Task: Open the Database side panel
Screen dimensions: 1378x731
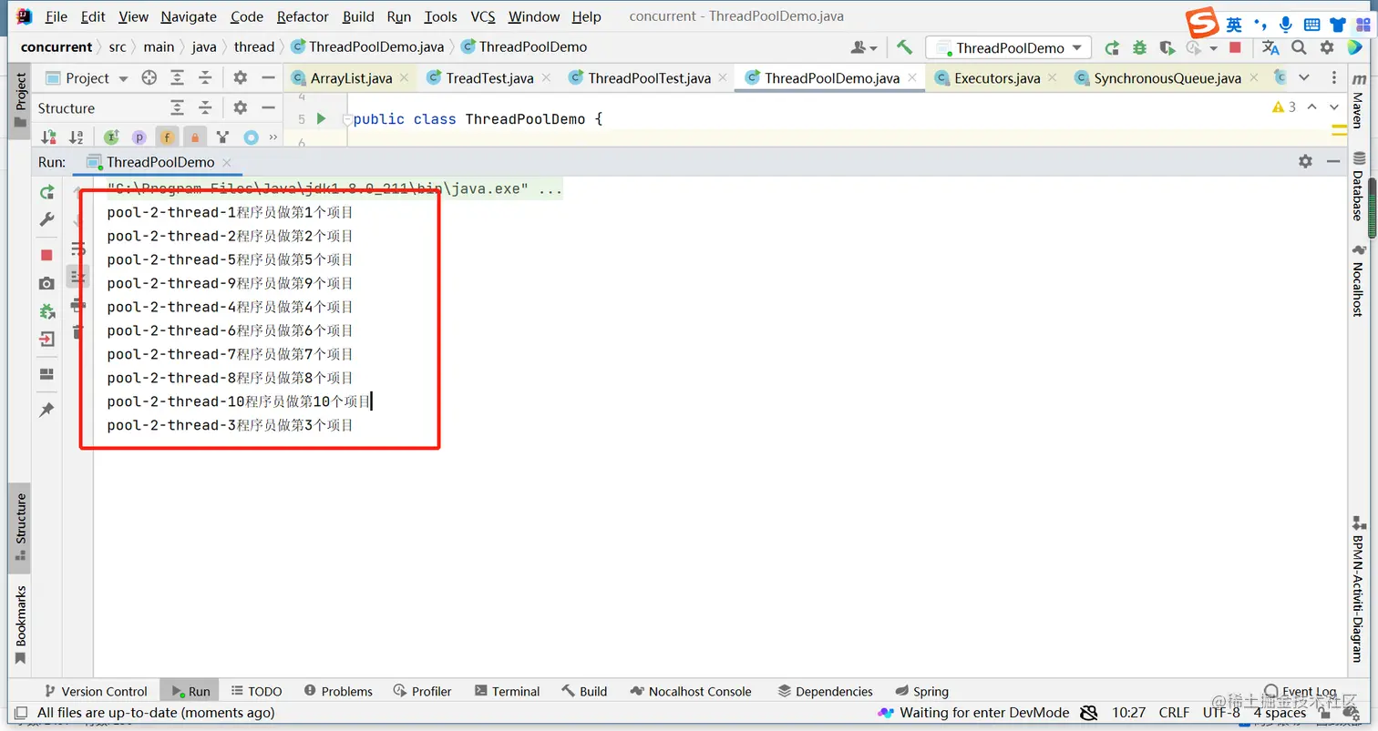Action: [1357, 187]
